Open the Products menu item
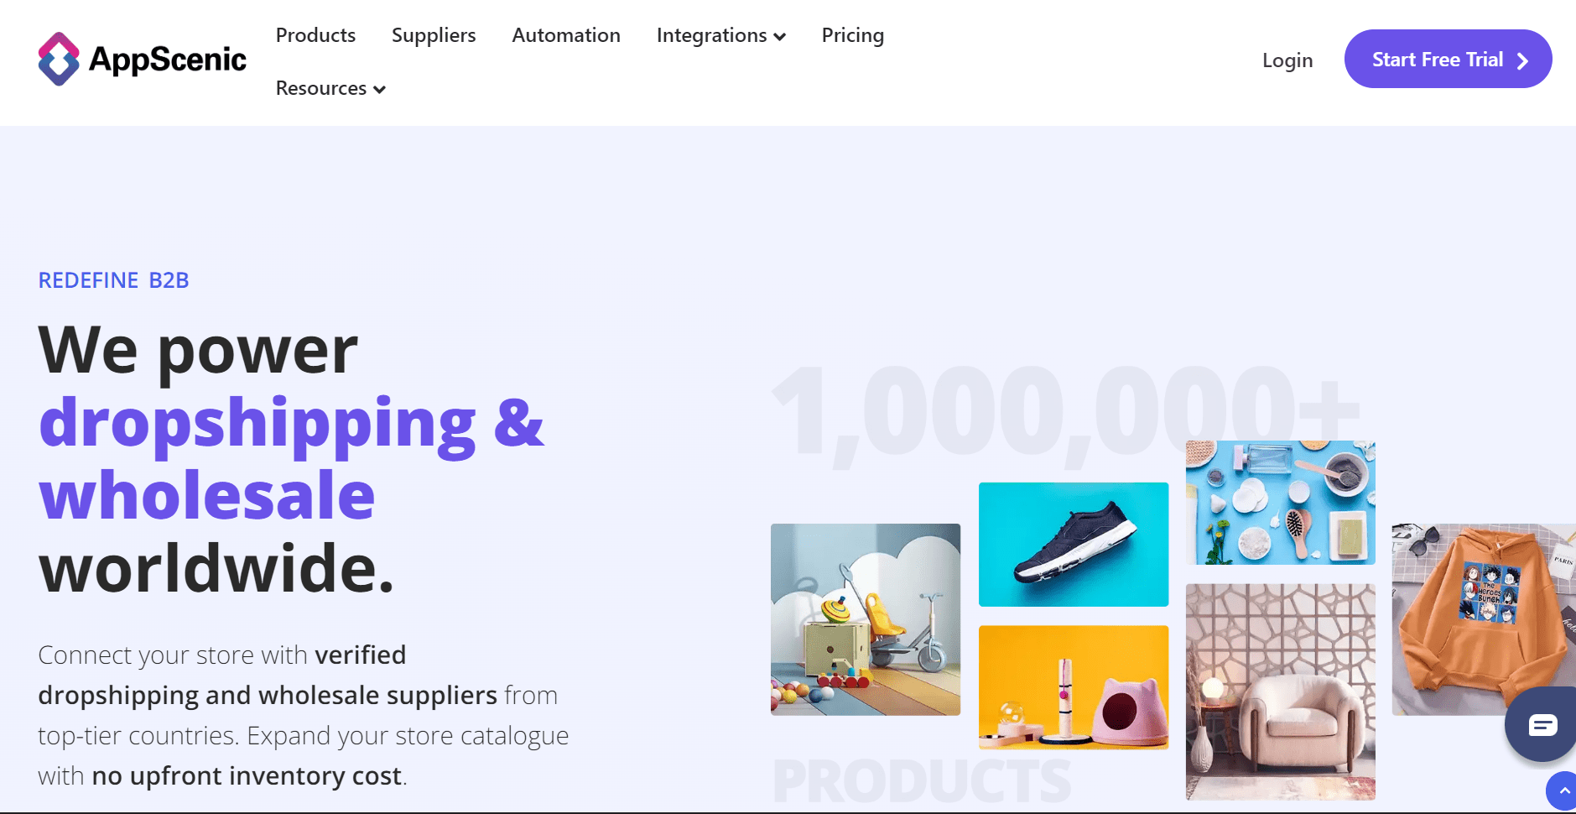The image size is (1576, 814). click(x=315, y=35)
